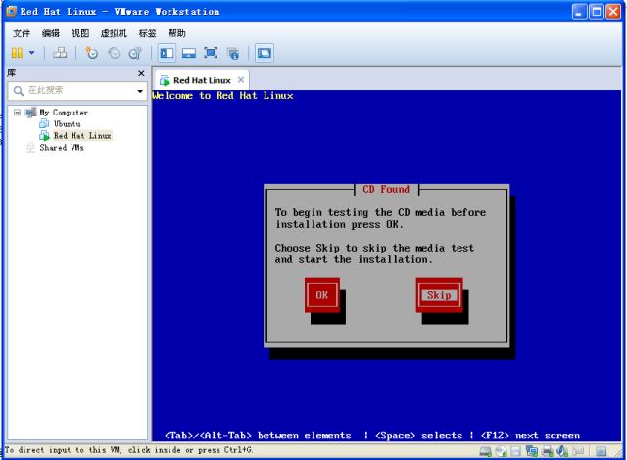This screenshot has height=460, width=627.
Task: Click the yellow Suspend VM pause icon
Action: 17,53
